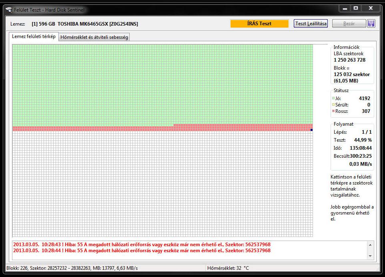Image resolution: width=385 pixels, height=277 pixels.
Task: Click the estimated time 300:23:25
Action: (x=361, y=156)
